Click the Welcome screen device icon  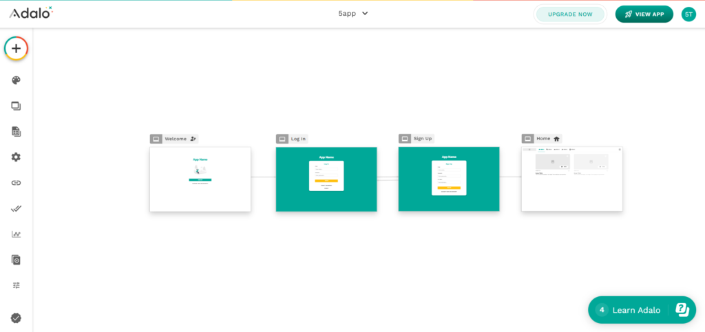click(156, 139)
